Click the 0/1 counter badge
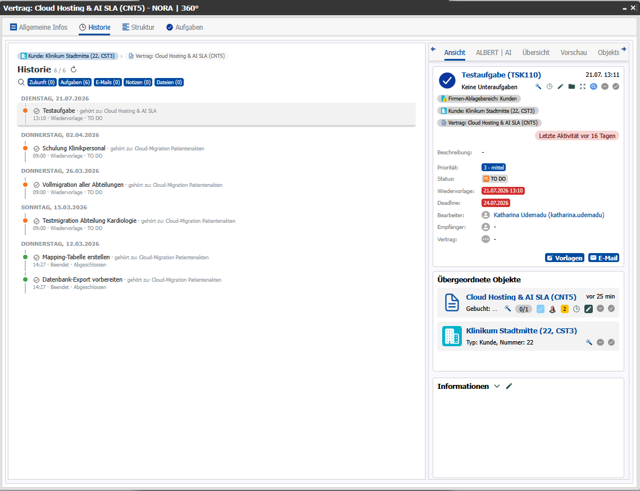Image resolution: width=640 pixels, height=491 pixels. pos(524,309)
